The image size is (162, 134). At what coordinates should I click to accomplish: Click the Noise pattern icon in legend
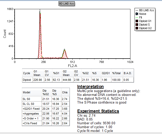tap(137, 14)
